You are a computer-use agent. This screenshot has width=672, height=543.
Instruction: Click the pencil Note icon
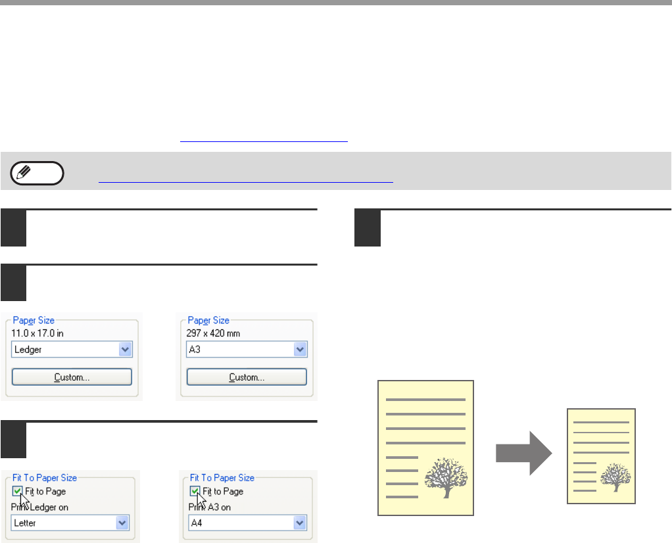37,172
